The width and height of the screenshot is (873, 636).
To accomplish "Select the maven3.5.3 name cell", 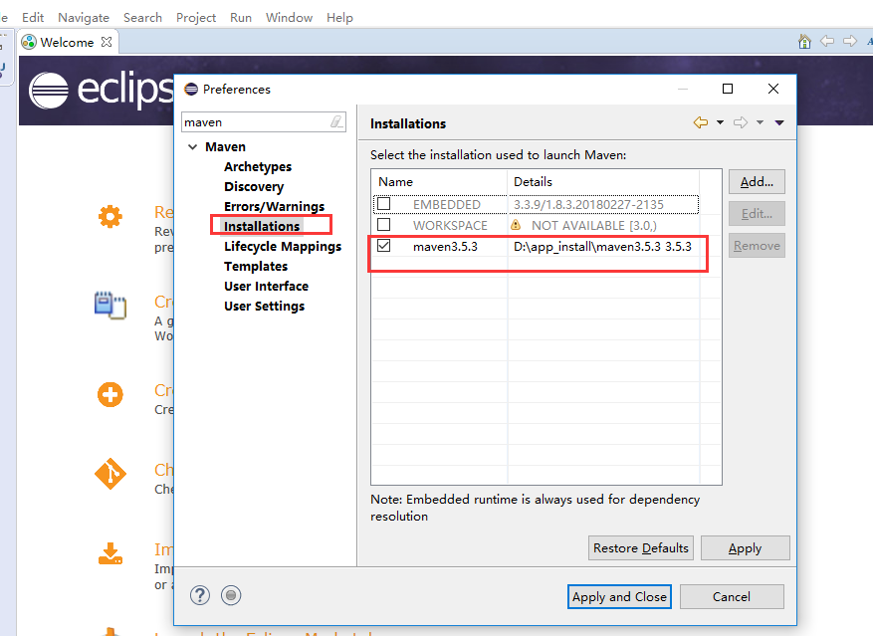I will point(445,247).
